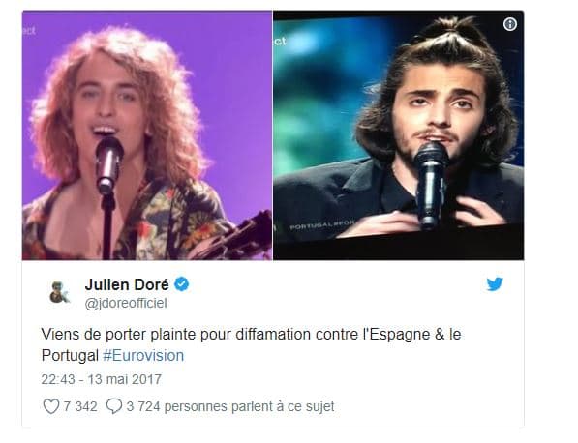Image resolution: width=578 pixels, height=443 pixels.
Task: Click the blue verified badge
Action: click(x=181, y=284)
